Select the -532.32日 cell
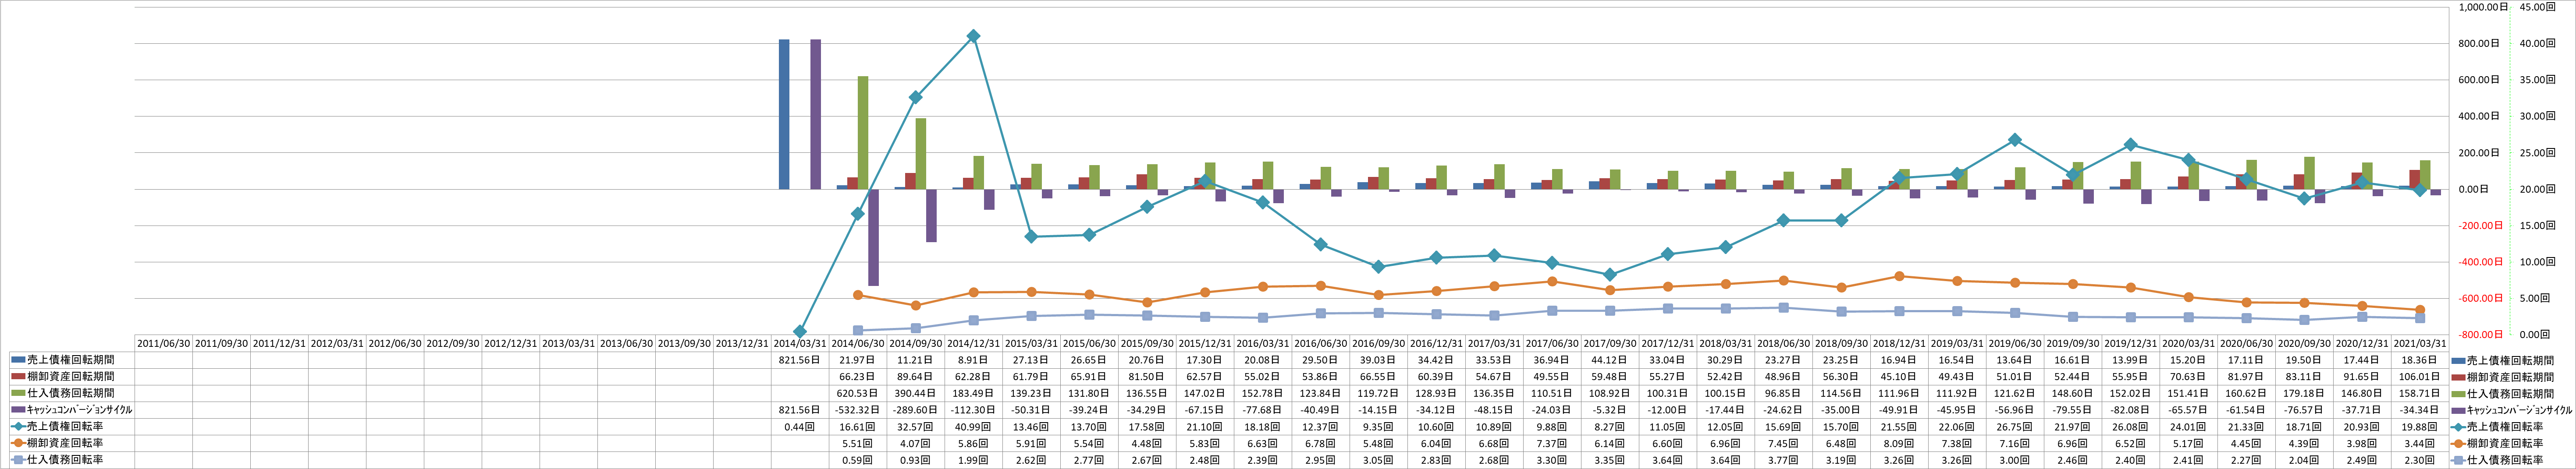 pos(857,410)
